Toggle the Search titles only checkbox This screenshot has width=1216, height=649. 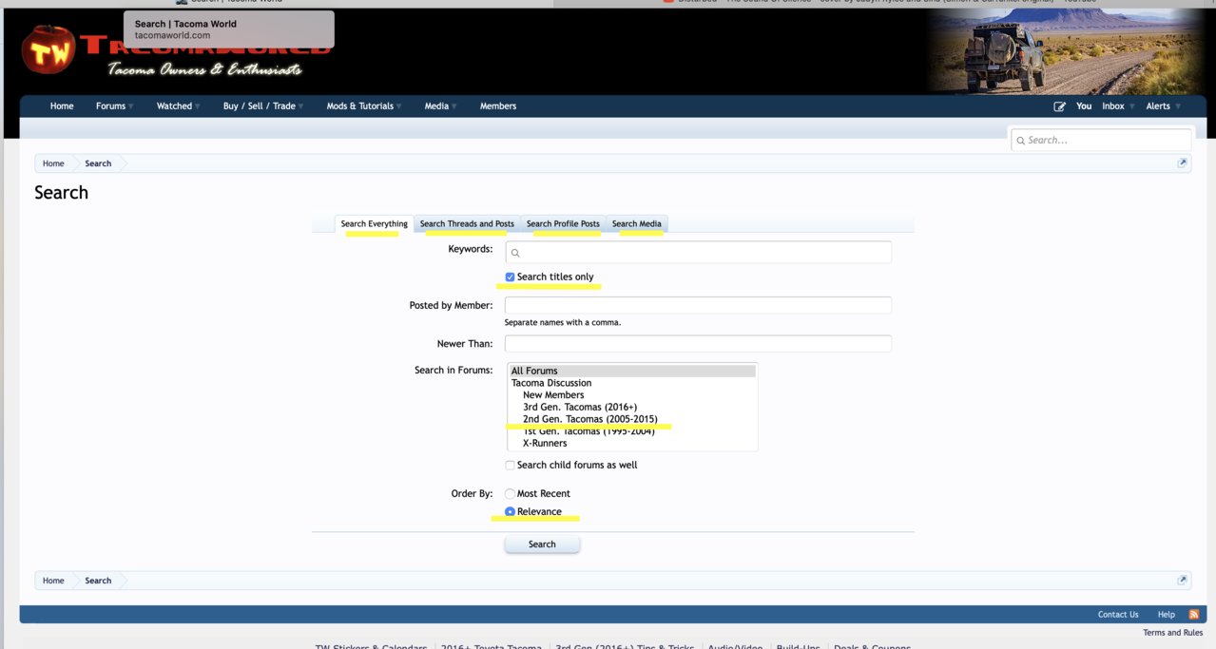[511, 277]
